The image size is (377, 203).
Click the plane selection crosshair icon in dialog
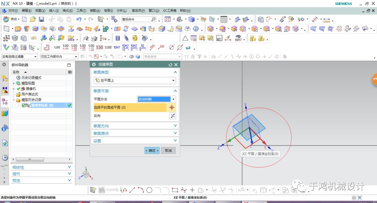pyautogui.click(x=173, y=107)
